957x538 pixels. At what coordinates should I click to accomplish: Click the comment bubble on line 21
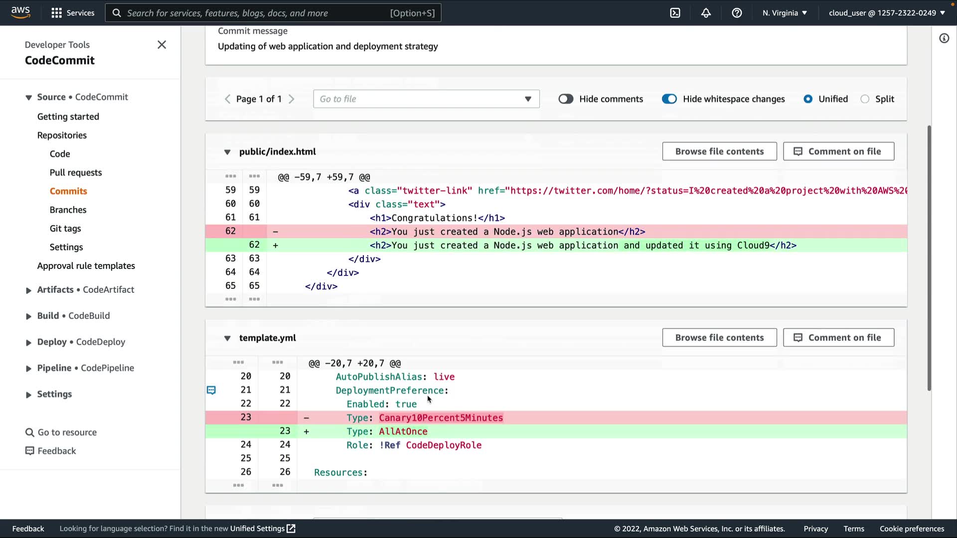211,390
